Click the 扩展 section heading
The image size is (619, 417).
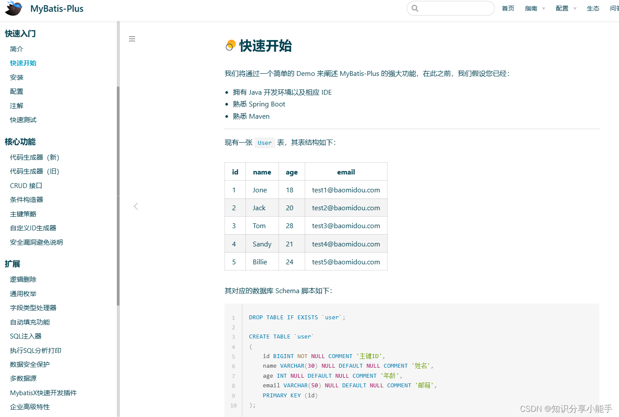coord(12,264)
